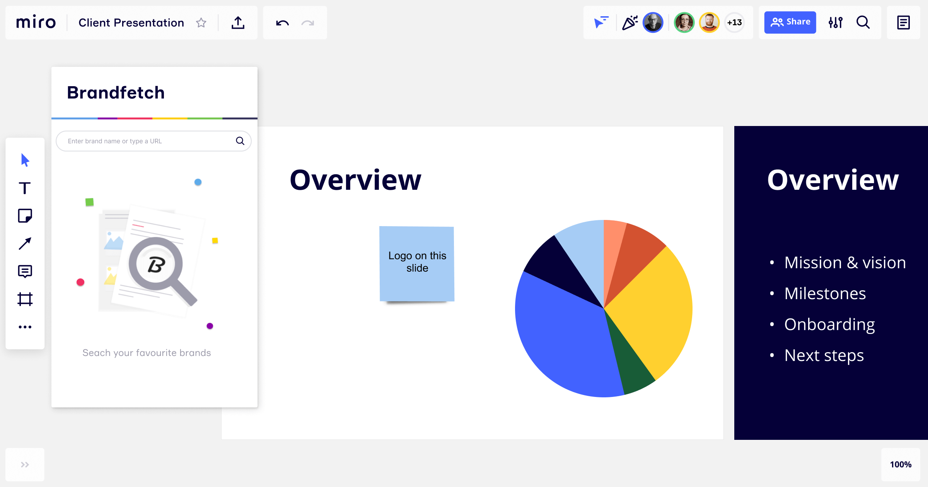Open the notes panel icon
Viewport: 928px width, 487px height.
[903, 22]
